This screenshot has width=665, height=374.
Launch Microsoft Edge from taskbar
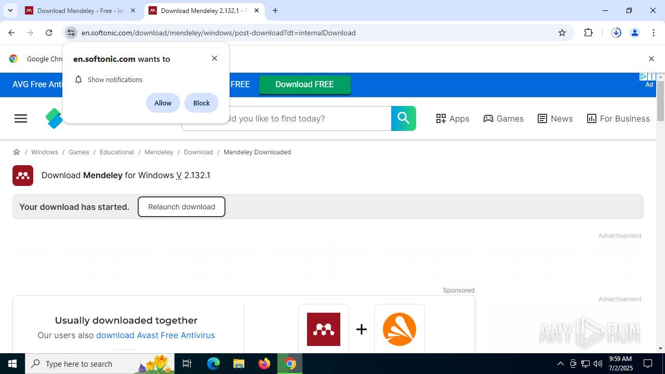[x=214, y=364]
